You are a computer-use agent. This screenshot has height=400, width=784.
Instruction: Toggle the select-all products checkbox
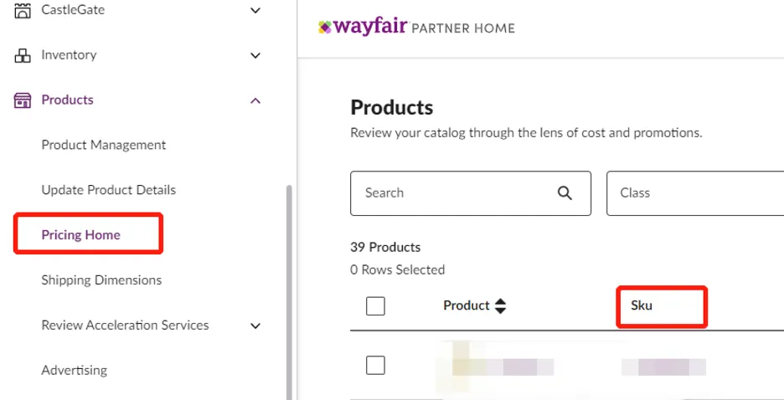[x=376, y=306]
